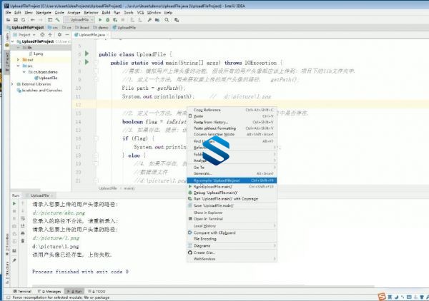Toggle the code fold marker on the main method line
This screenshot has height=301, width=429.
(96, 63)
